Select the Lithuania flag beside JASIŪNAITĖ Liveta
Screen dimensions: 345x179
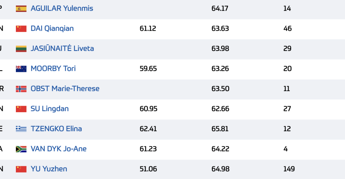[x=21, y=49]
